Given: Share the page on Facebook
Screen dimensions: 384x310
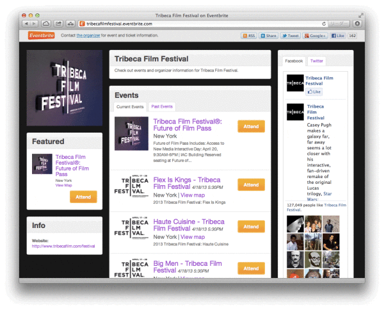Looking at the screenshot, I should (269, 36).
